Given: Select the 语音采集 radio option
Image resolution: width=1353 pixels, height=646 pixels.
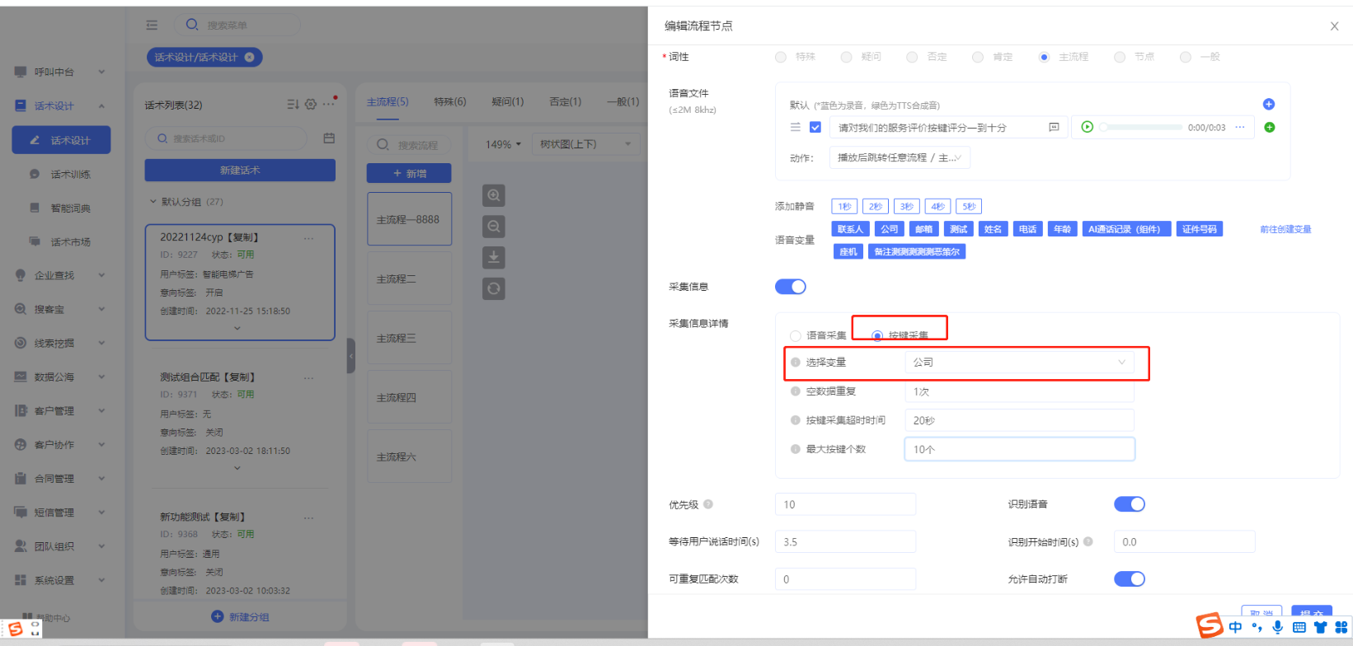Looking at the screenshot, I should coord(796,335).
